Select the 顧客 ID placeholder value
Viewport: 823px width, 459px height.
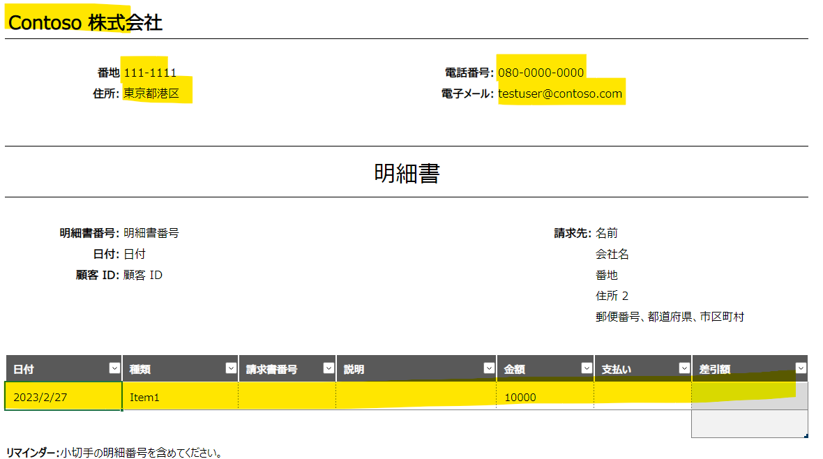pos(143,275)
